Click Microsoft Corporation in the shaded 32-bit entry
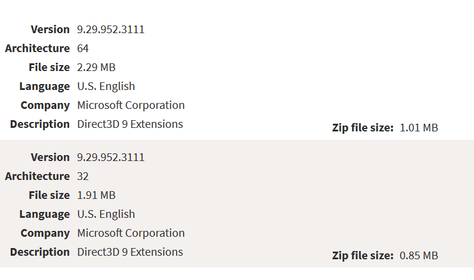The image size is (474, 280). click(x=131, y=233)
